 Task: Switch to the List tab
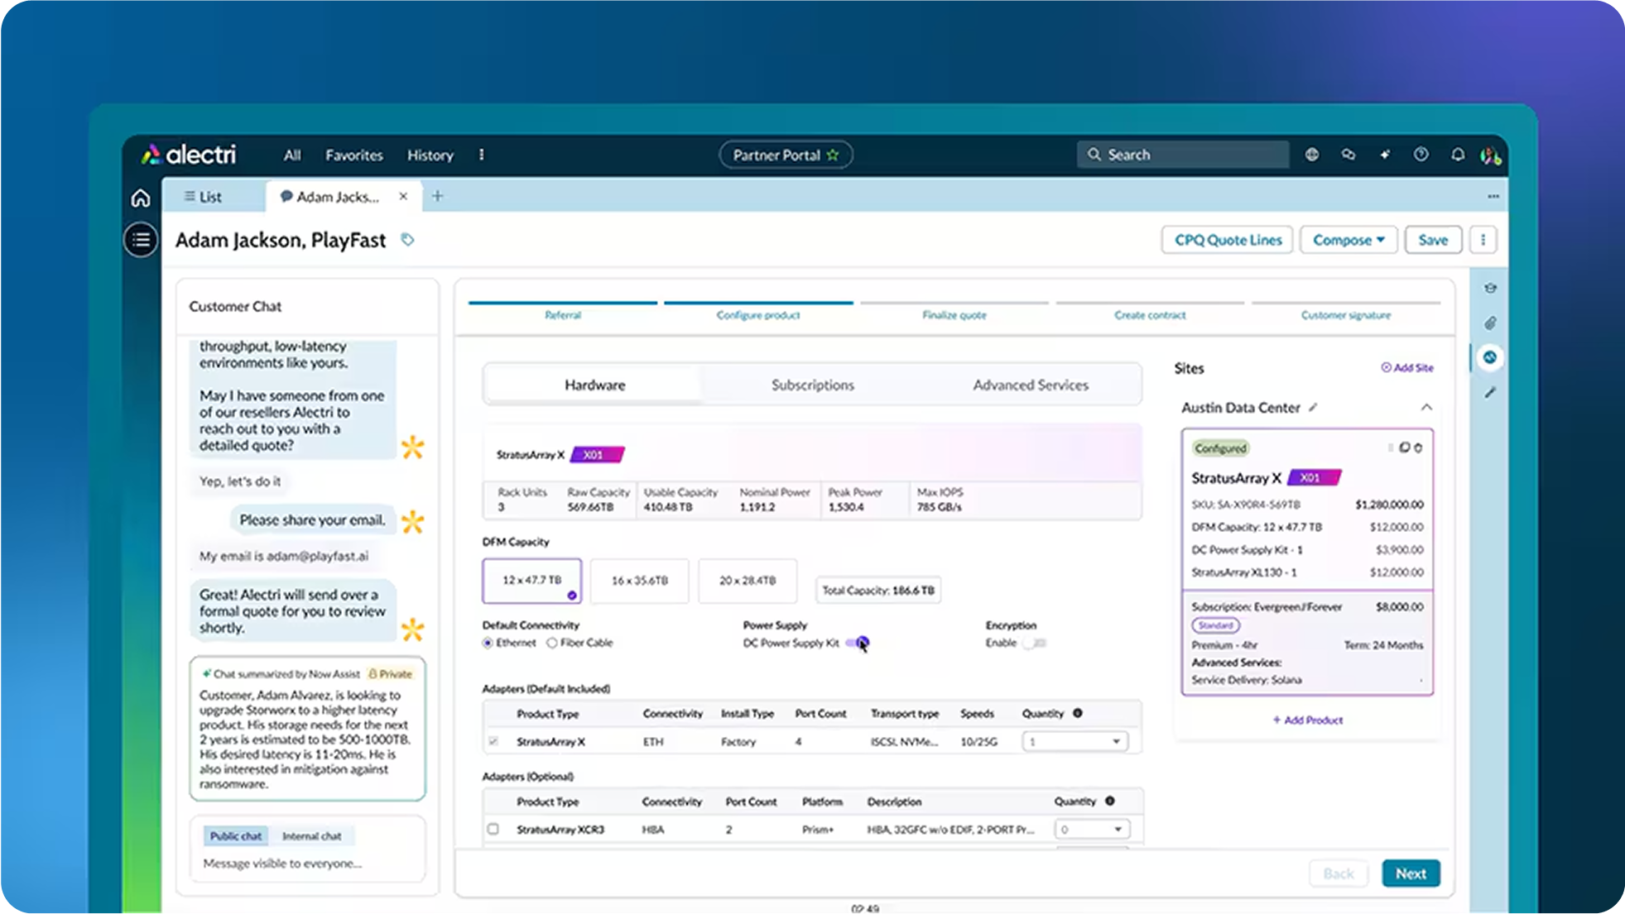point(203,197)
